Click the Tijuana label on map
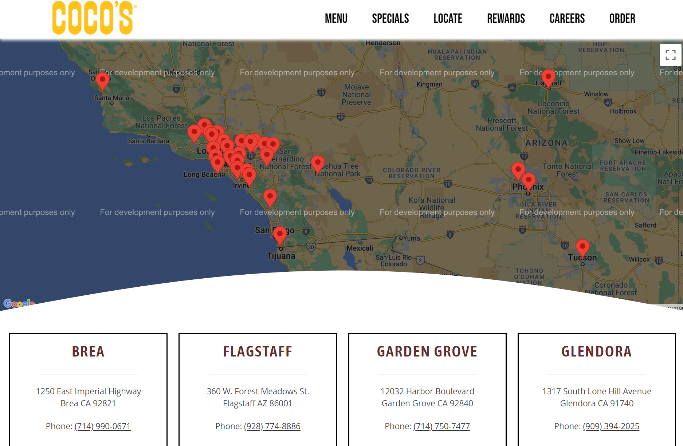This screenshot has height=446, width=683. pos(281,256)
